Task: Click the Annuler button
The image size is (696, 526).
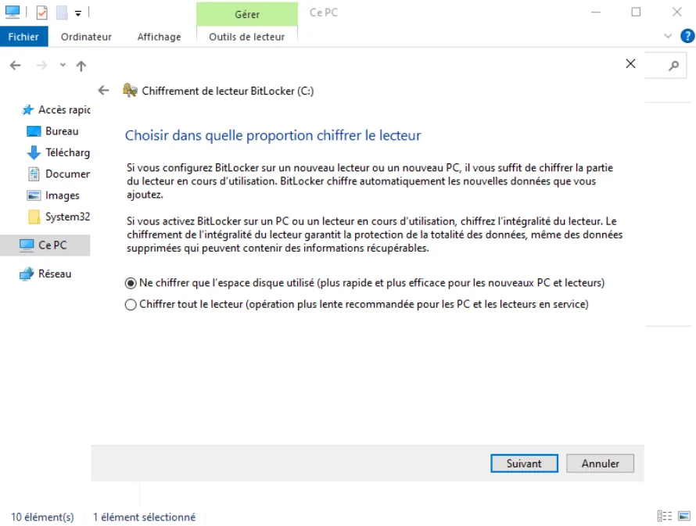Action: [600, 463]
